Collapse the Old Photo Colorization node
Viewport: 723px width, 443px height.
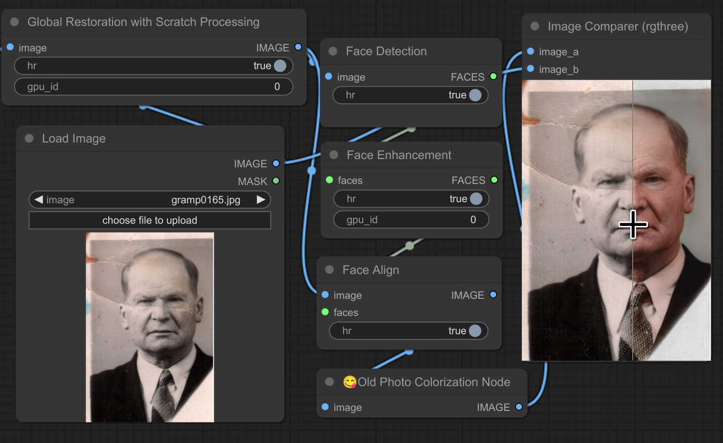330,382
